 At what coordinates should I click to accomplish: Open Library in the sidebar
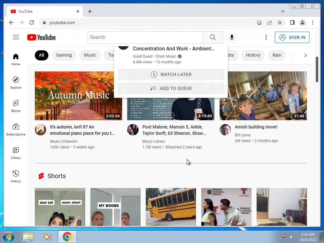[x=16, y=153]
